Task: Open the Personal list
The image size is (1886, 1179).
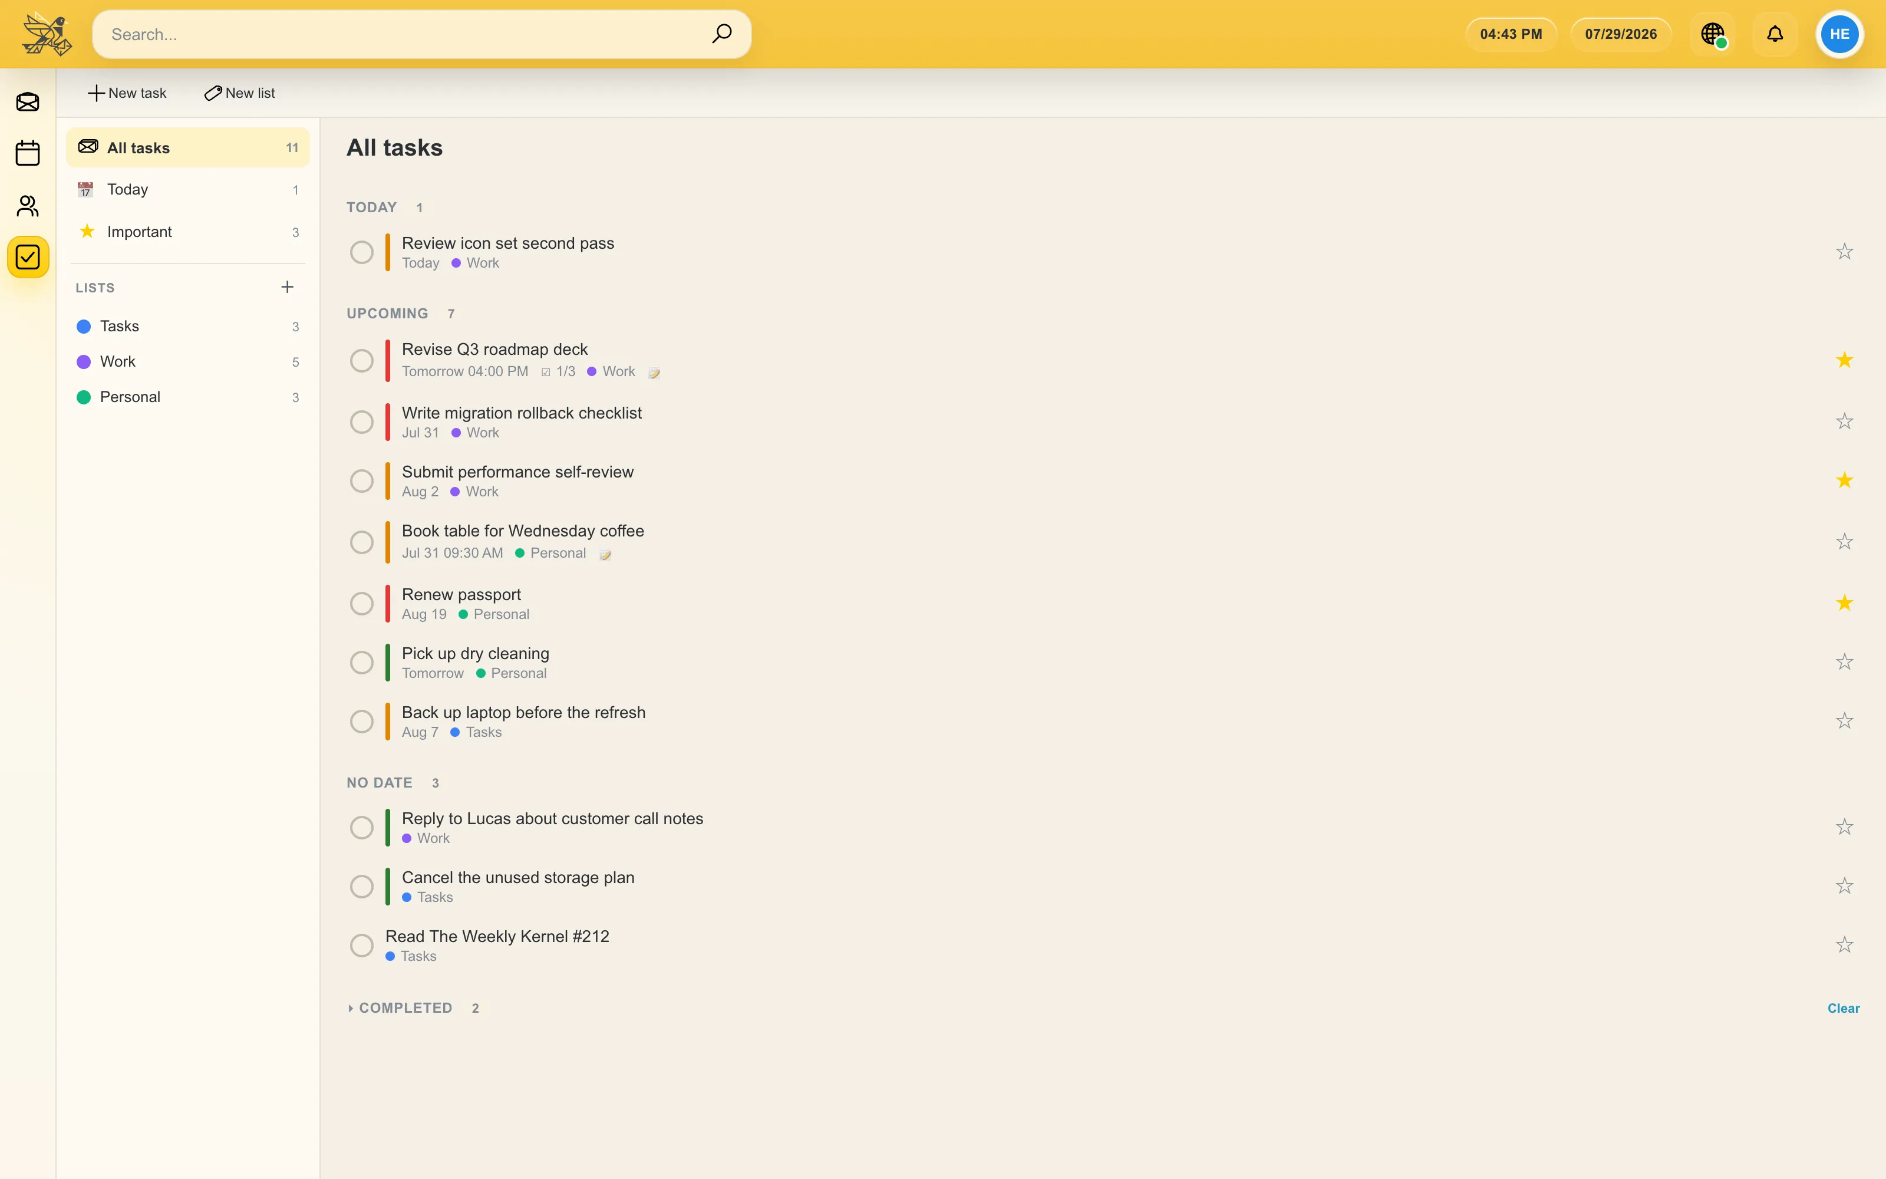Action: click(188, 397)
